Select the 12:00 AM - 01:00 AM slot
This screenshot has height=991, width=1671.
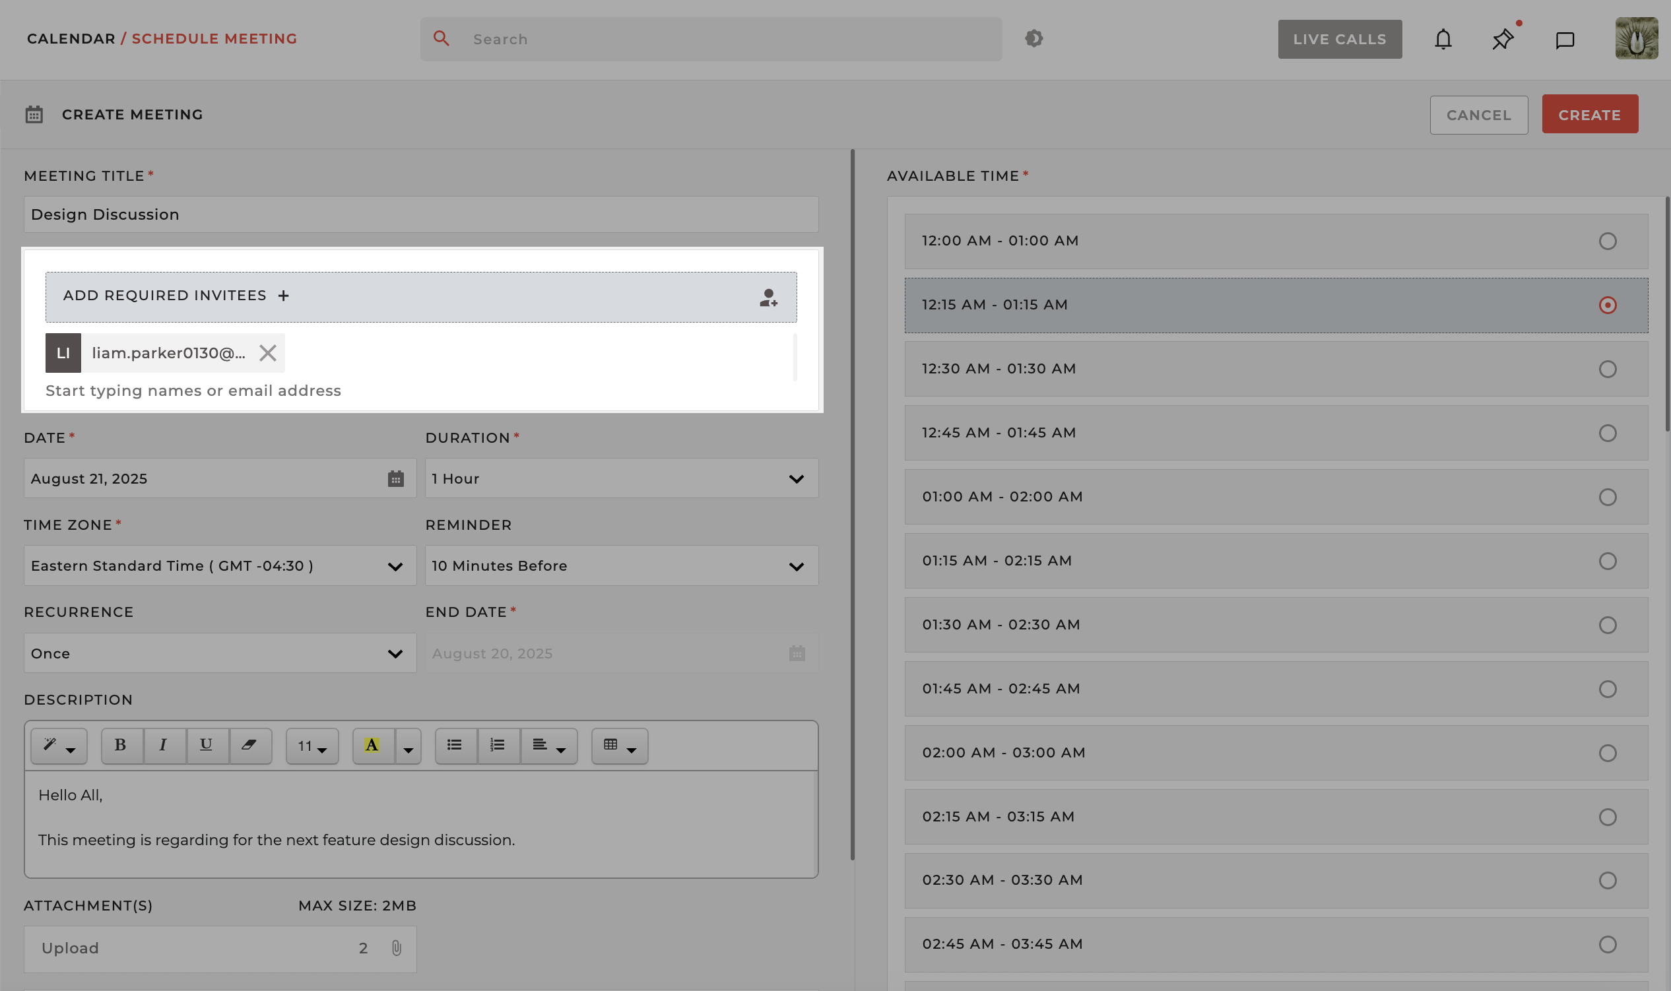(x=1607, y=241)
